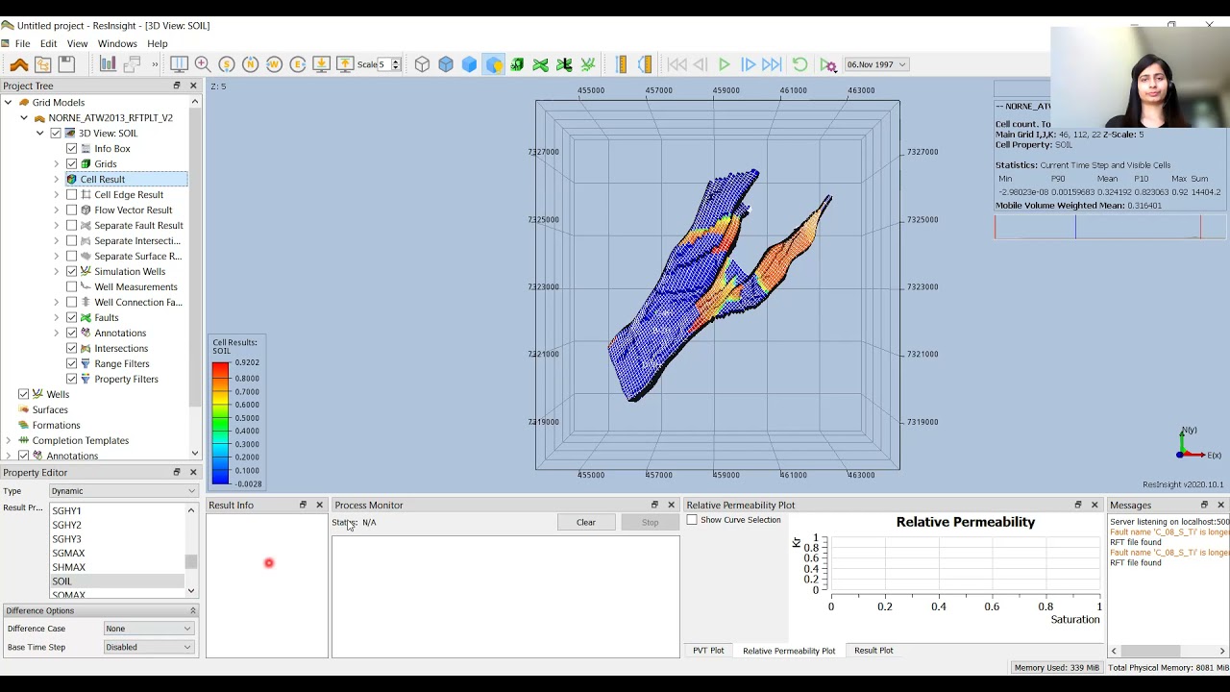Expand the Grids tree node
Viewport: 1230px width, 692px height.
click(x=56, y=163)
